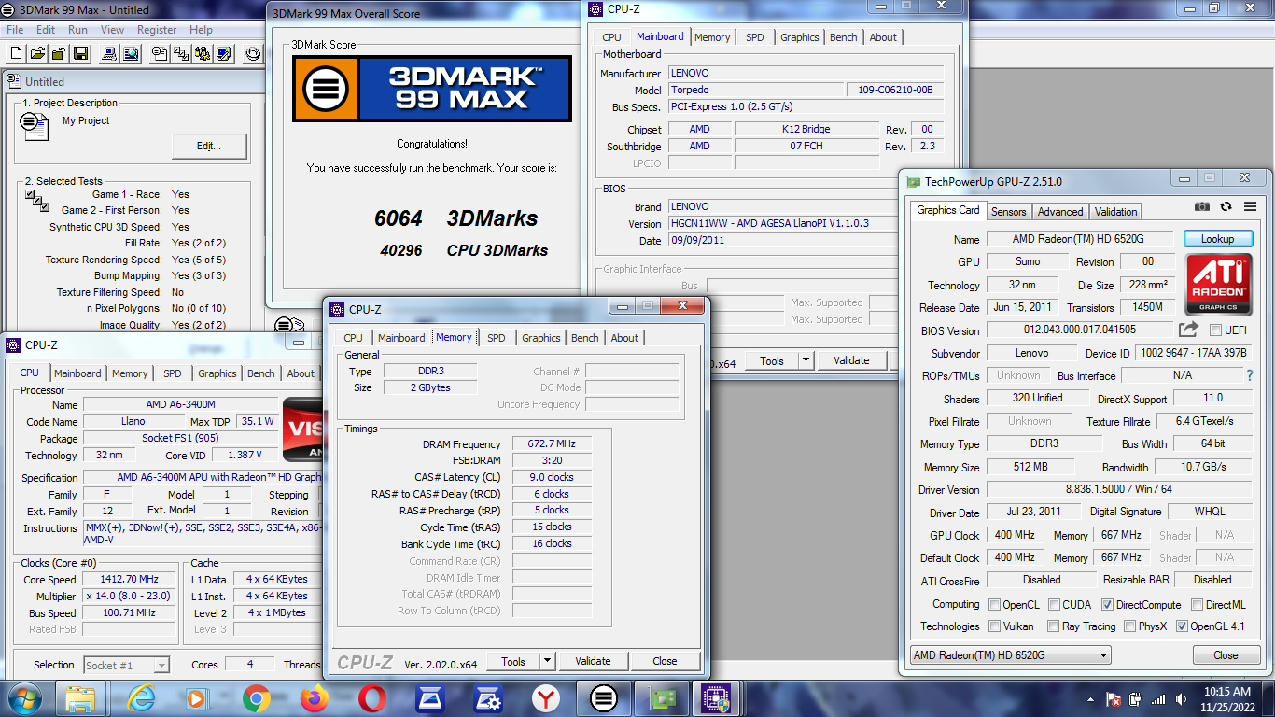Open Internet Explorer from the taskbar
The width and height of the screenshot is (1275, 717).
click(x=142, y=698)
